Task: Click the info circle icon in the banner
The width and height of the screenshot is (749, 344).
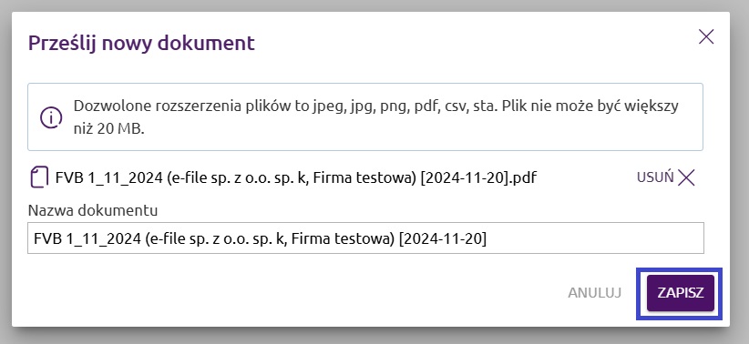Action: pyautogui.click(x=51, y=117)
